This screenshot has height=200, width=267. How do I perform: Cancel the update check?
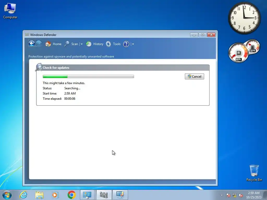coord(195,77)
